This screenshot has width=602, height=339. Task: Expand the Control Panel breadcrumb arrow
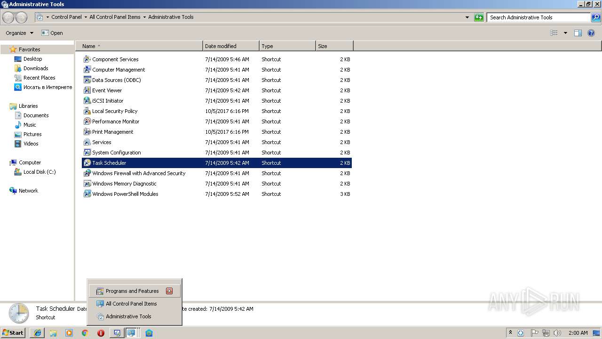tap(86, 17)
